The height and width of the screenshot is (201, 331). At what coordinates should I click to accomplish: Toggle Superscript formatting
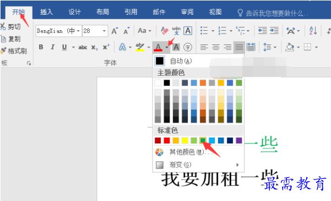click(106, 47)
